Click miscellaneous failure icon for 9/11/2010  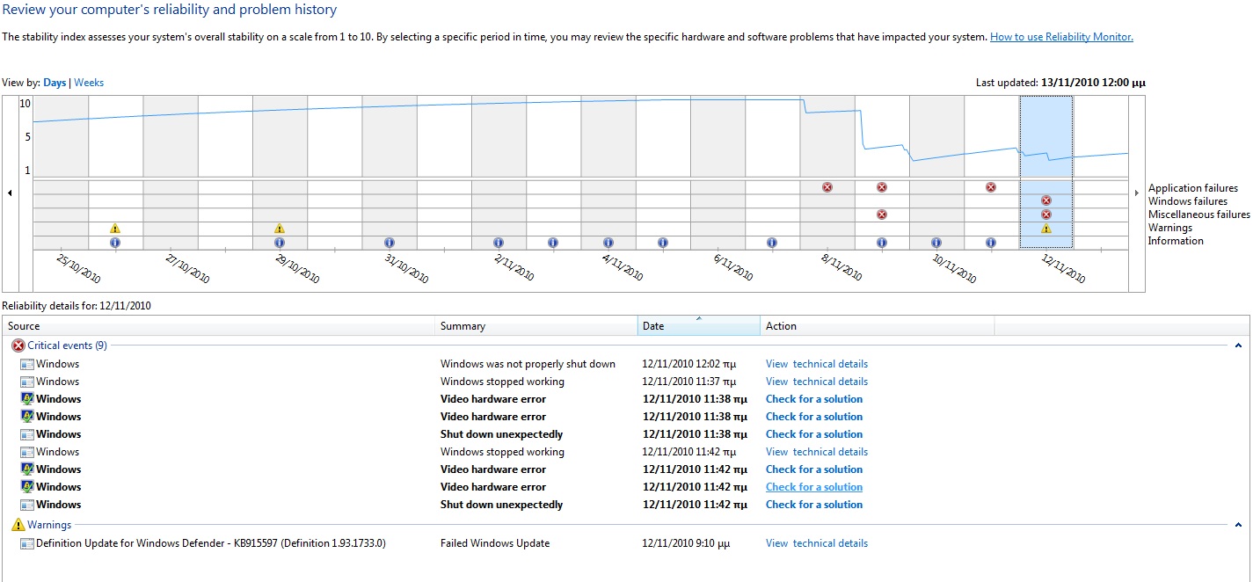click(882, 215)
